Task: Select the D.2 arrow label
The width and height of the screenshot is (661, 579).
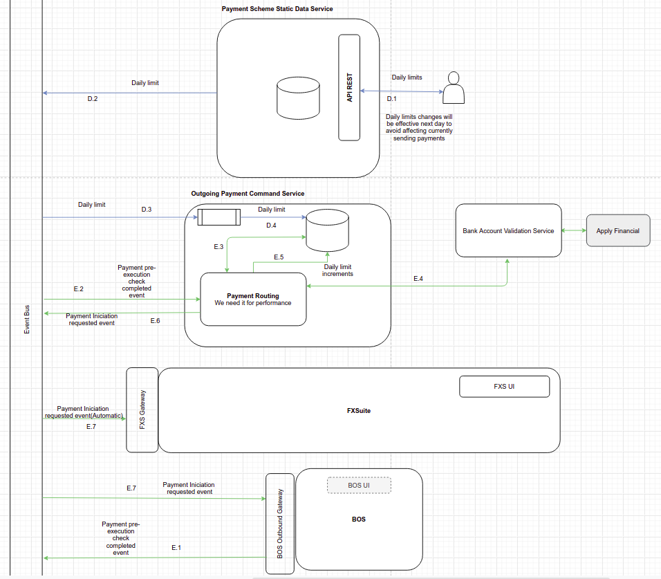Action: tap(93, 99)
